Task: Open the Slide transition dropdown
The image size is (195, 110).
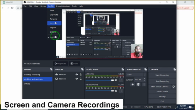Action: point(136,75)
